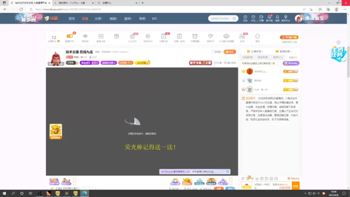Close the purple notification bar on video
Viewport: 350px width, 197px height.
227,172
